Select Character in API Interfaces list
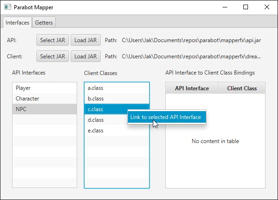The image size is (278, 200). [x=44, y=99]
